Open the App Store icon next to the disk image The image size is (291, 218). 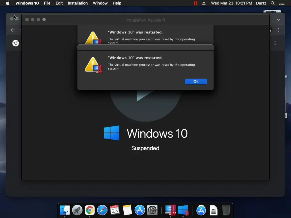(x=201, y=210)
